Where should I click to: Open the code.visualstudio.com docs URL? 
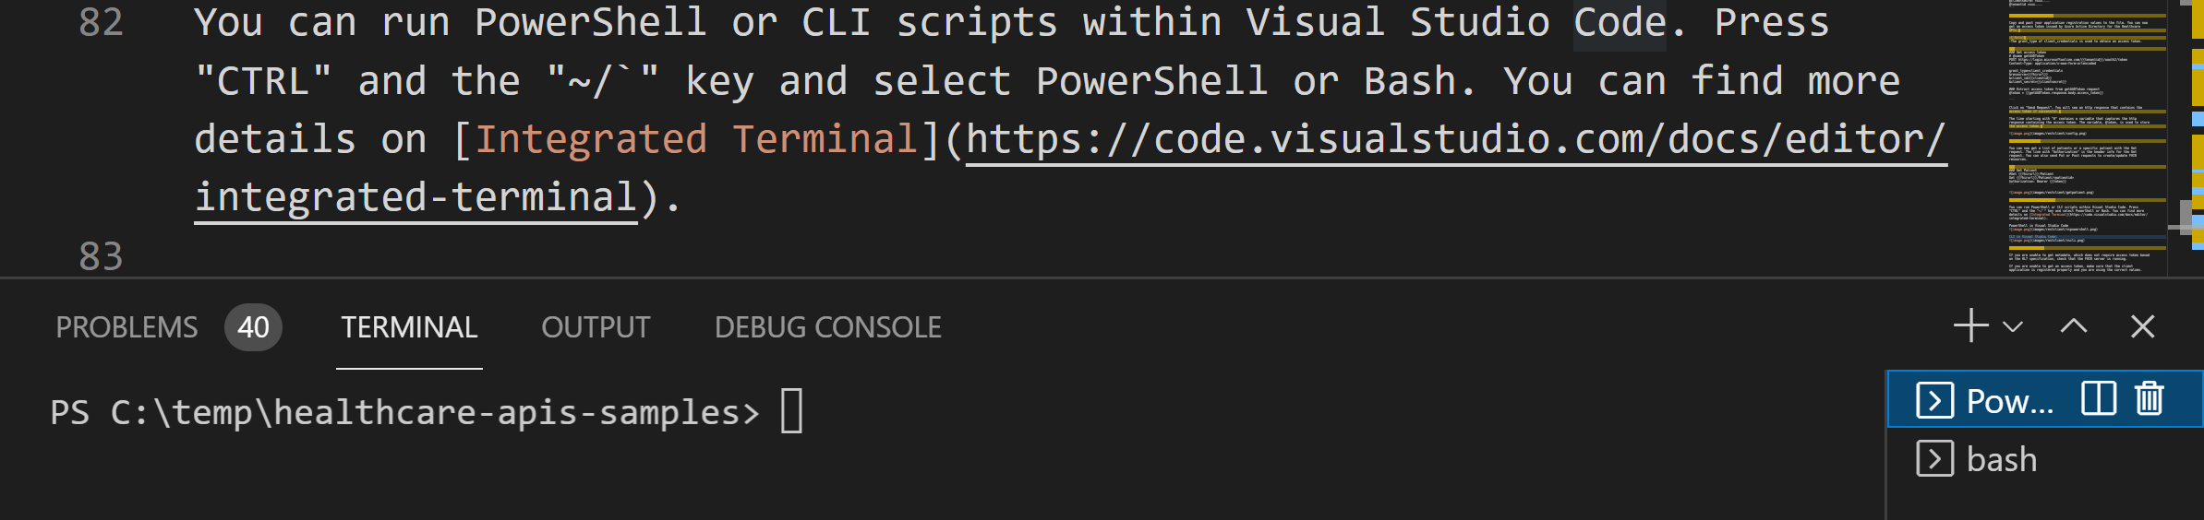[1071, 168]
